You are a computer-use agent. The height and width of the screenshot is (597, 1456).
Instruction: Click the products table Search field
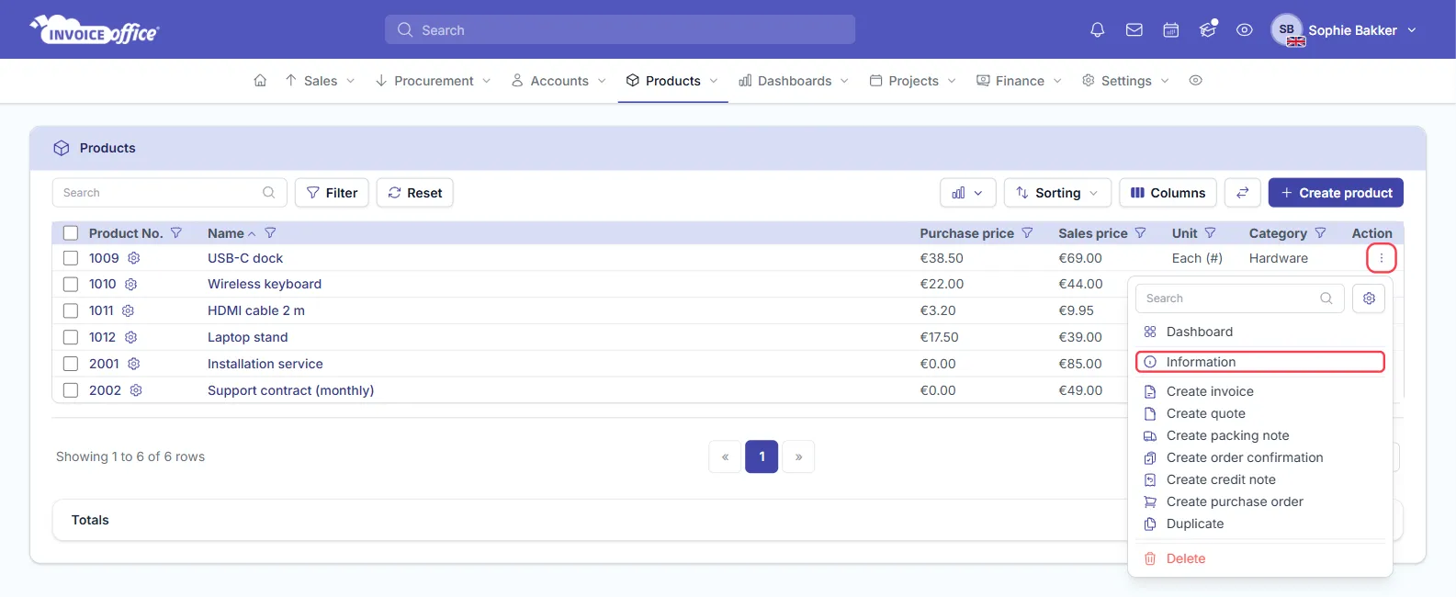click(x=170, y=193)
